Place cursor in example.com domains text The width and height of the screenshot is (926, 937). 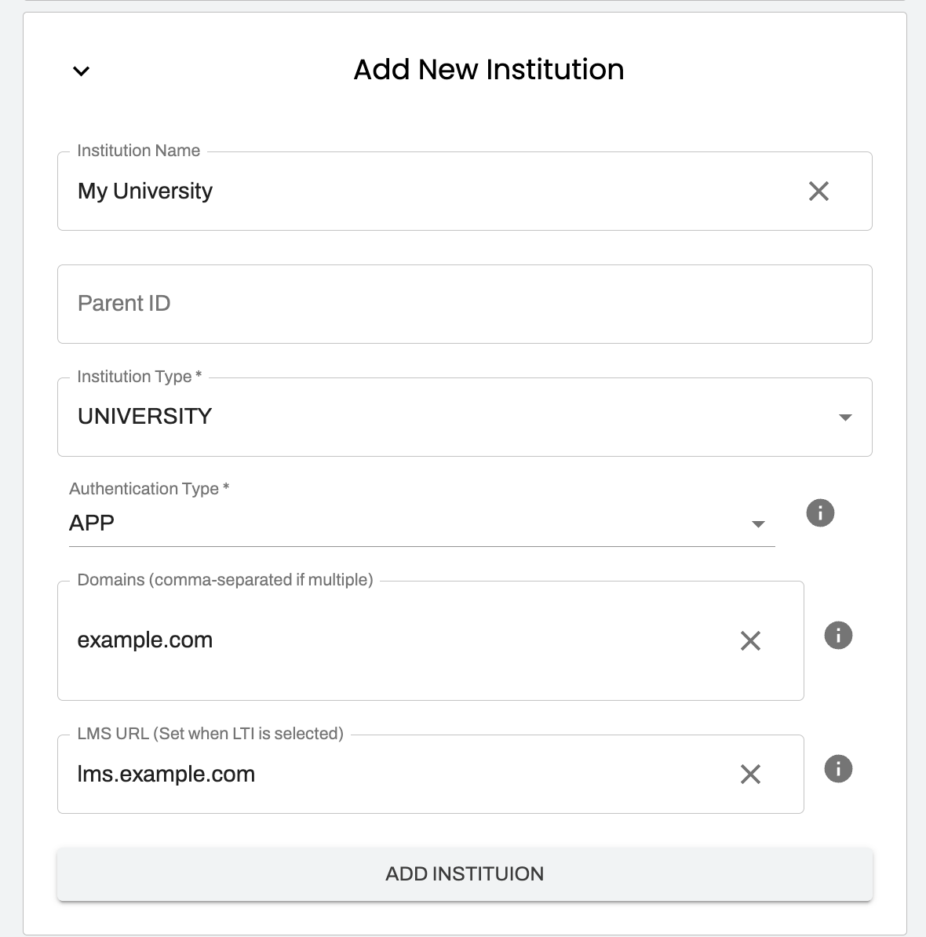[145, 640]
